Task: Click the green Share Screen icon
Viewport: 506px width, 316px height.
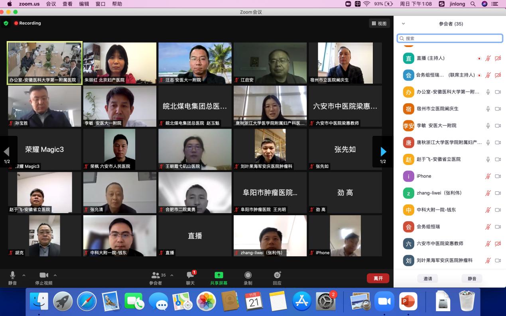Action: pyautogui.click(x=219, y=275)
